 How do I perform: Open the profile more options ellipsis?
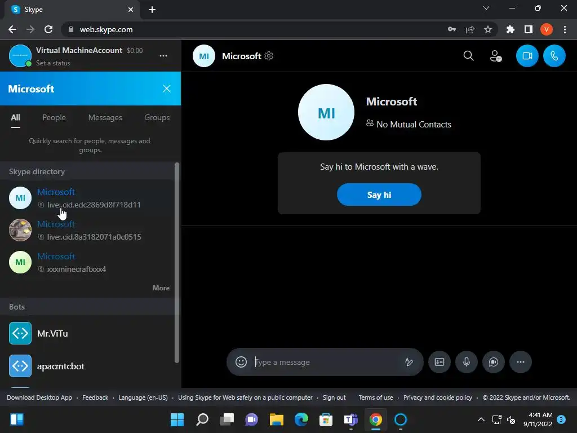(163, 56)
